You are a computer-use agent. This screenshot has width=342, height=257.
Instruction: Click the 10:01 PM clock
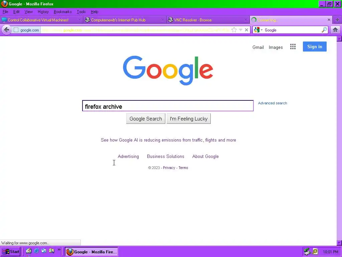point(330,252)
